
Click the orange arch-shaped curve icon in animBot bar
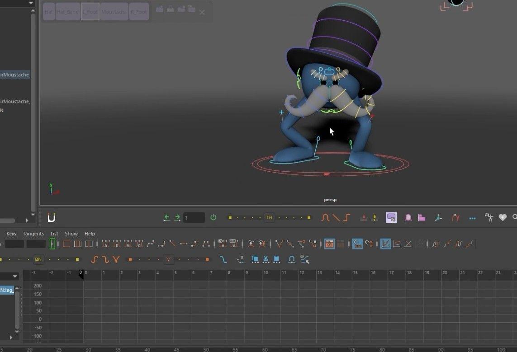[325, 218]
